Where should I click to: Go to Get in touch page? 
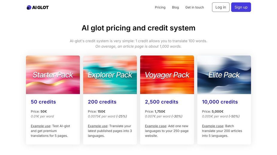pyautogui.click(x=195, y=7)
